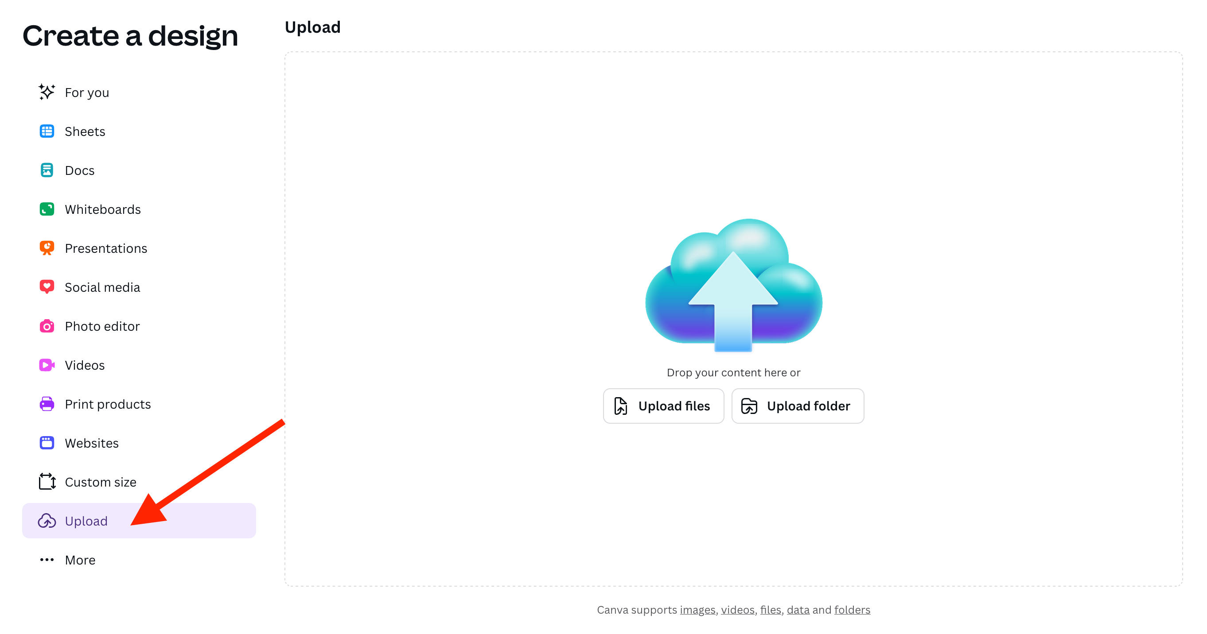Click the Photo editor camera icon
This screenshot has width=1207, height=634.
[47, 326]
